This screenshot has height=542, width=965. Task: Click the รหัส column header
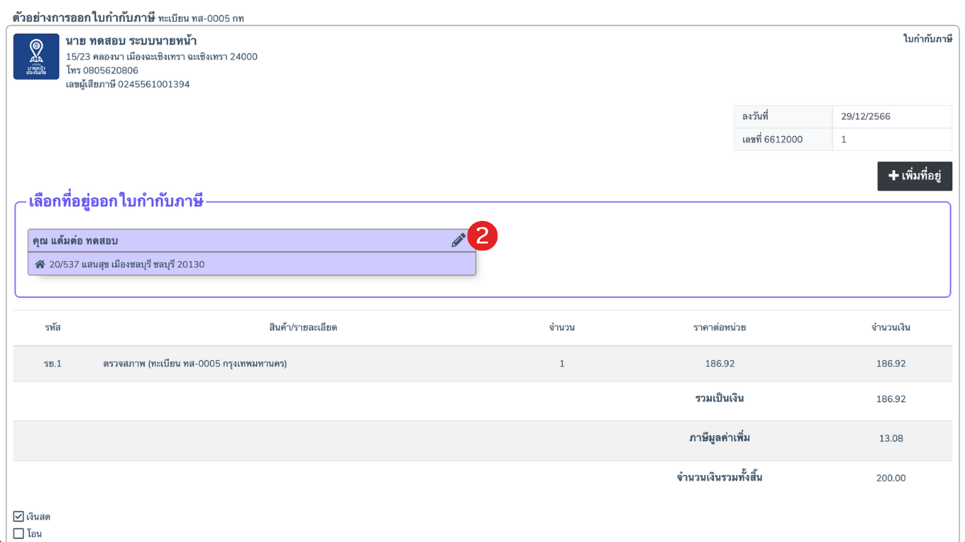point(52,327)
